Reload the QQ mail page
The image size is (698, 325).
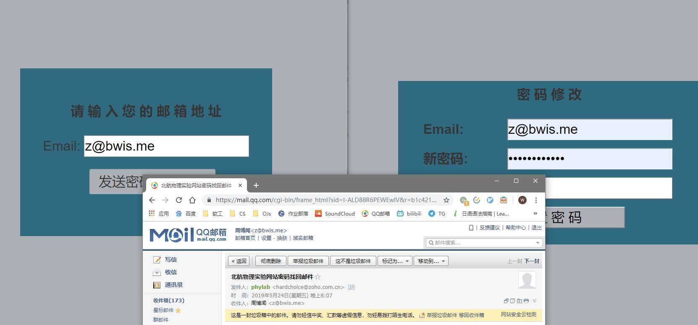click(x=179, y=200)
